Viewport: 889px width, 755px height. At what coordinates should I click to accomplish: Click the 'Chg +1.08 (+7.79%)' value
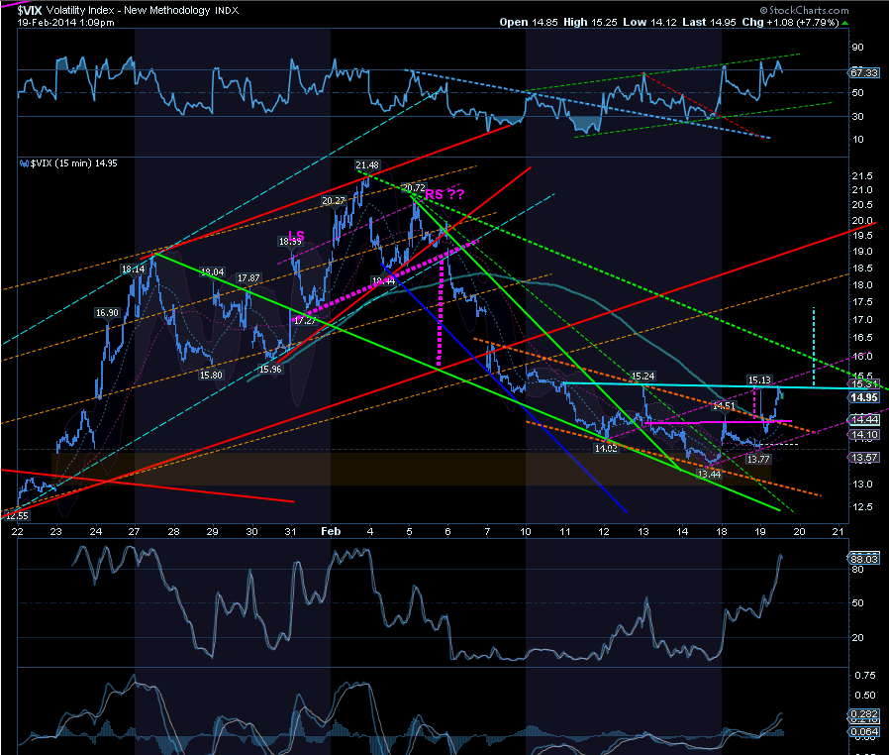(790, 22)
